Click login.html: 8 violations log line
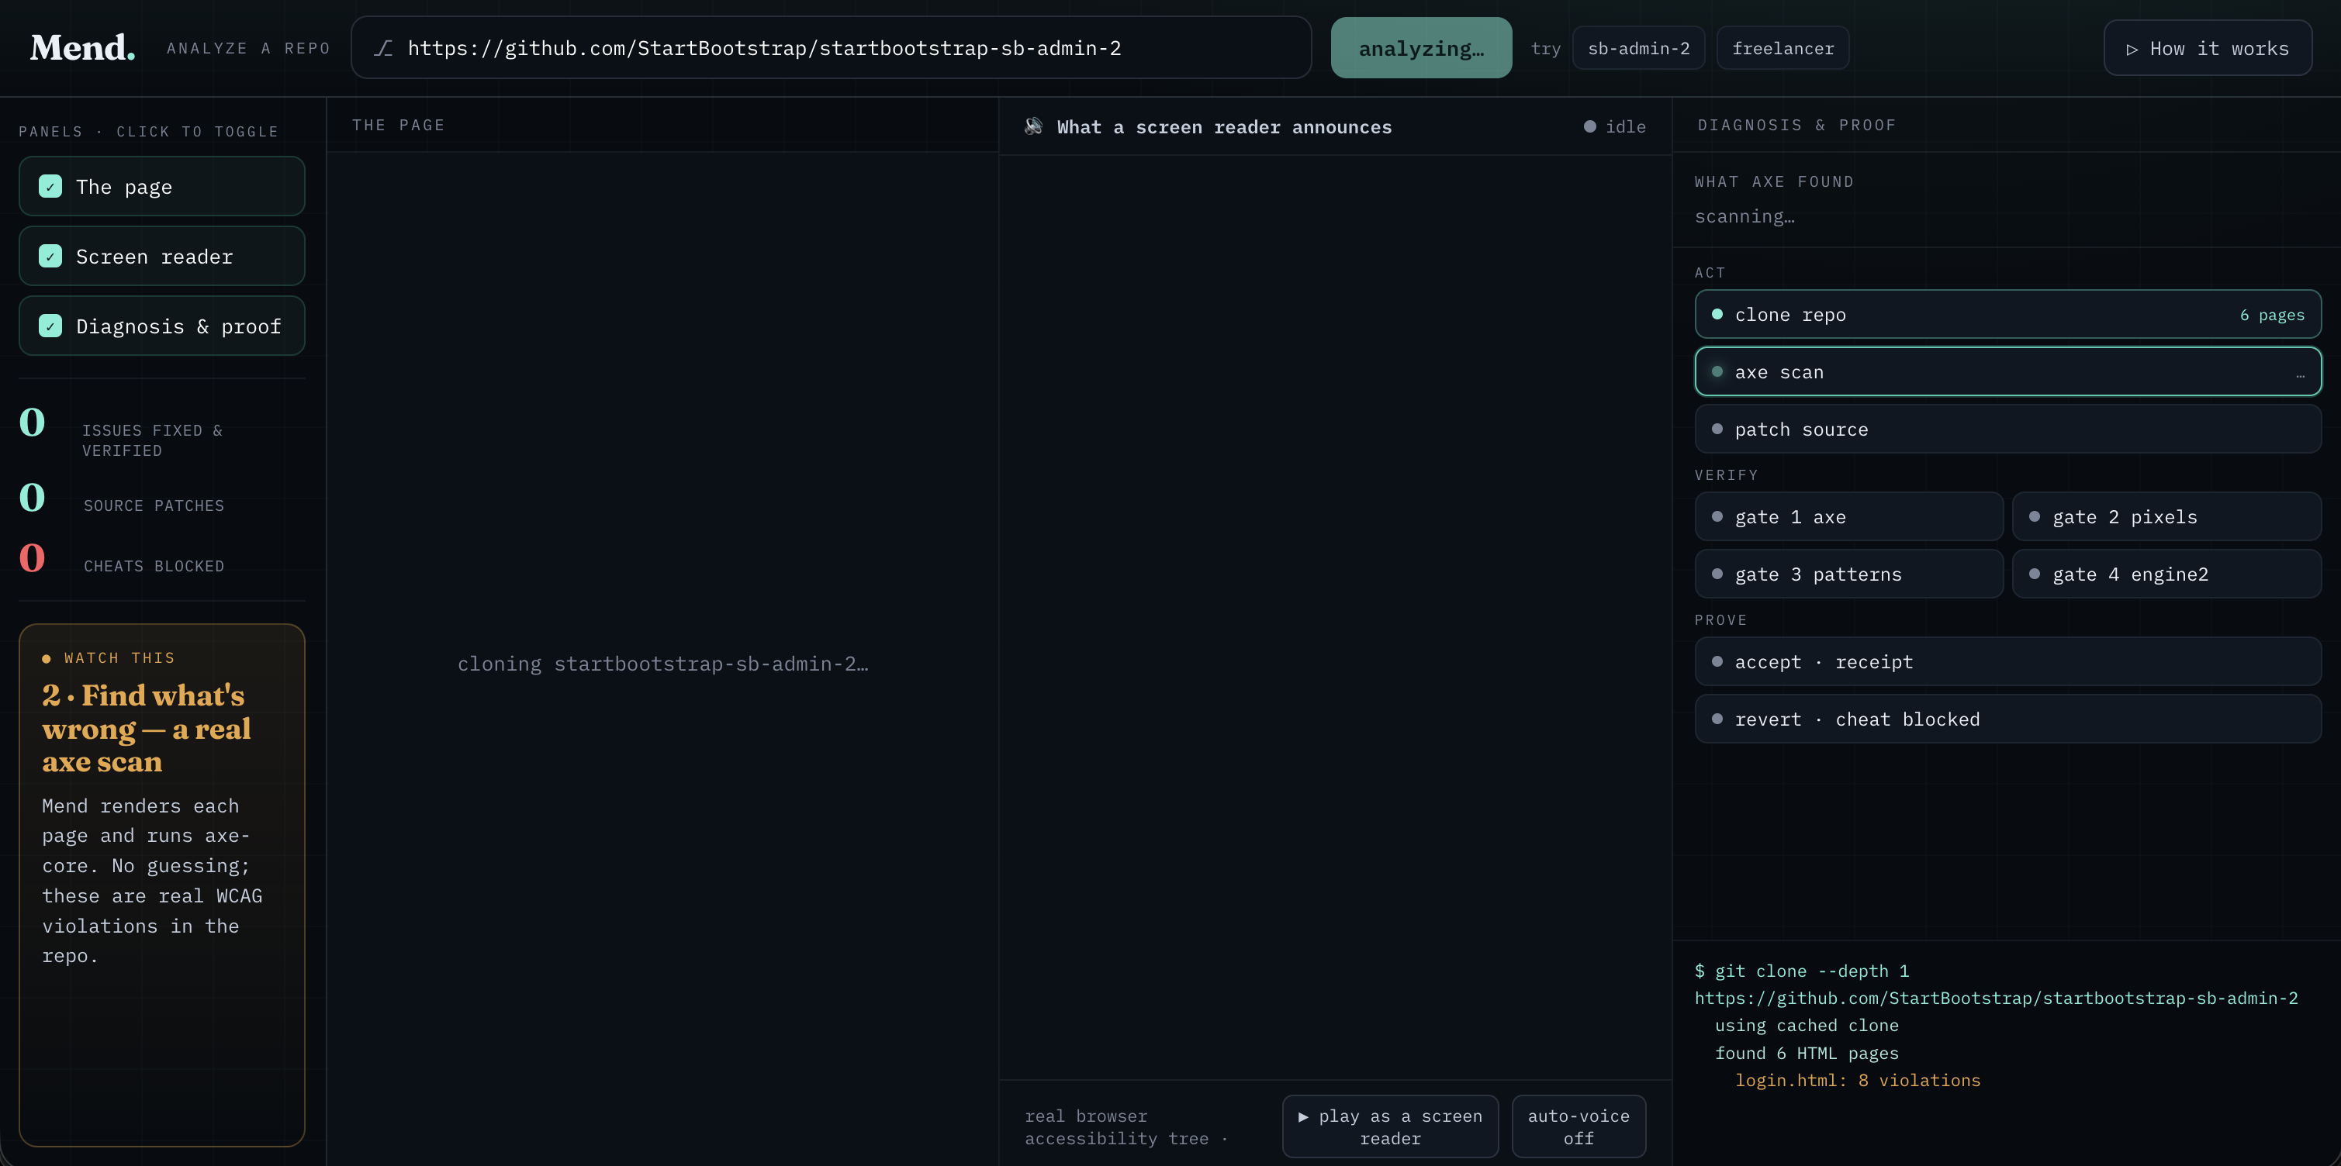The height and width of the screenshot is (1166, 2341). pyautogui.click(x=1858, y=1080)
